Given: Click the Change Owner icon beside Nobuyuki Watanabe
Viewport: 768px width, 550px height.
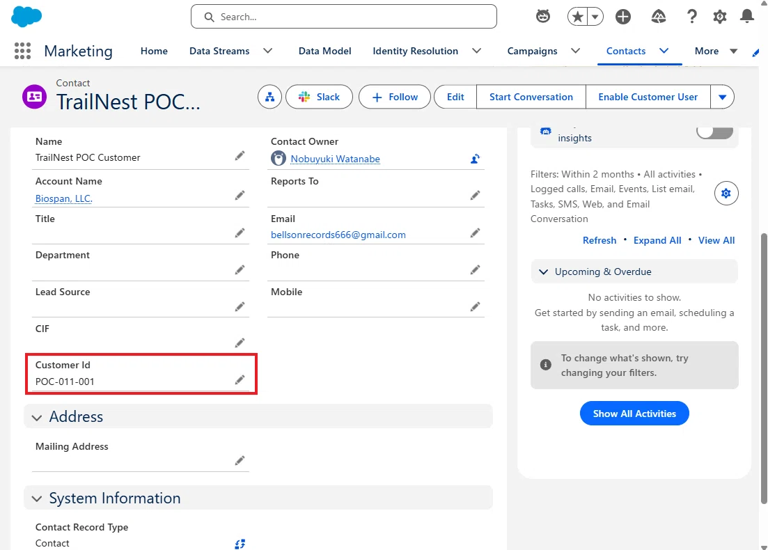Looking at the screenshot, I should (475, 159).
